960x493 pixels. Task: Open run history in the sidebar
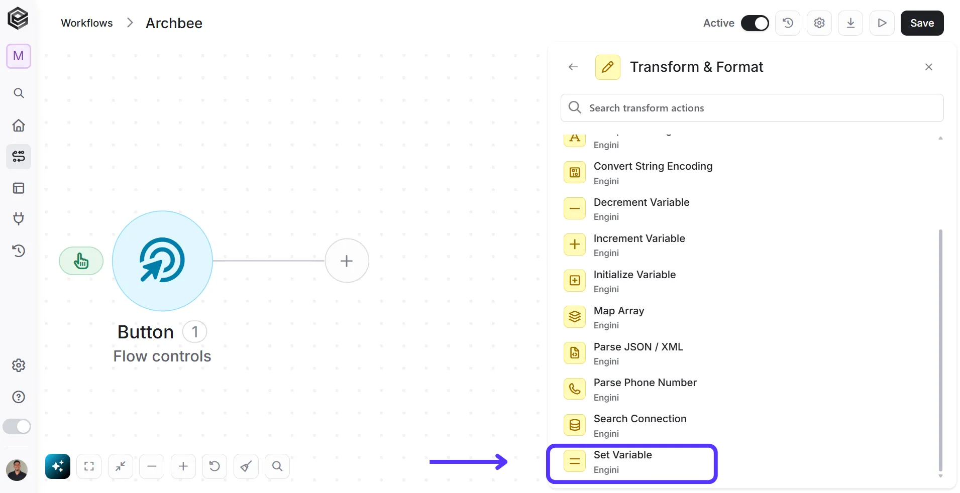click(x=19, y=251)
